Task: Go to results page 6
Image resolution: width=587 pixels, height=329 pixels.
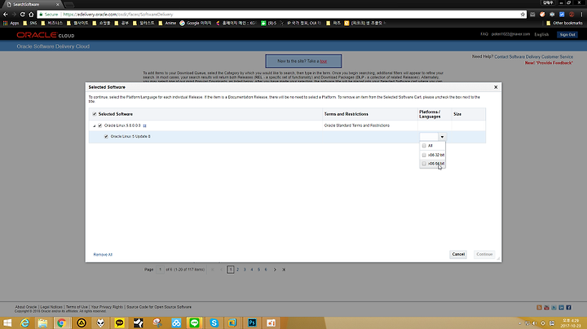Action: tap(266, 270)
